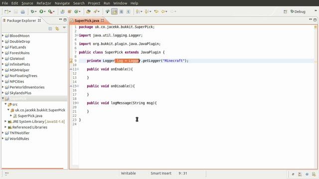Image resolution: width=319 pixels, height=179 pixels.
Task: Open the Refactor menu
Action: (x=44, y=3)
